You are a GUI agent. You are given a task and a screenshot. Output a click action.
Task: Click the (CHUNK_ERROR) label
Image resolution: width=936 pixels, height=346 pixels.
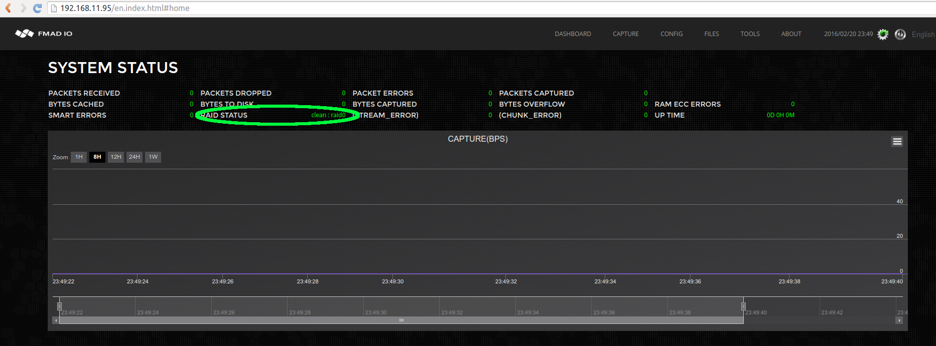[530, 115]
